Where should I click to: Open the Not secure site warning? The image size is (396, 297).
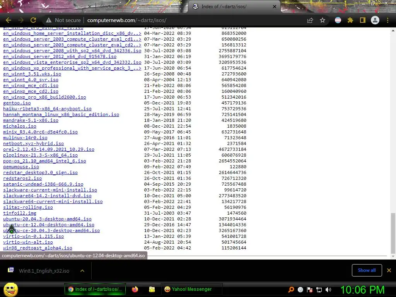[x=63, y=20]
